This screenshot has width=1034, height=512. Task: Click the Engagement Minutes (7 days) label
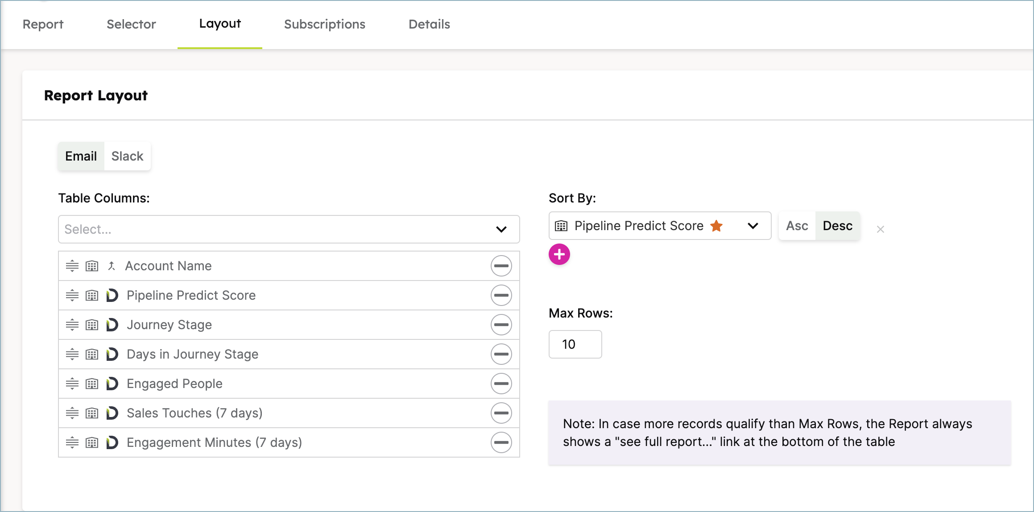point(214,442)
